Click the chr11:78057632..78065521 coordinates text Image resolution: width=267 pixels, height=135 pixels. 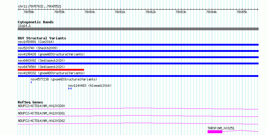(x=40, y=7)
